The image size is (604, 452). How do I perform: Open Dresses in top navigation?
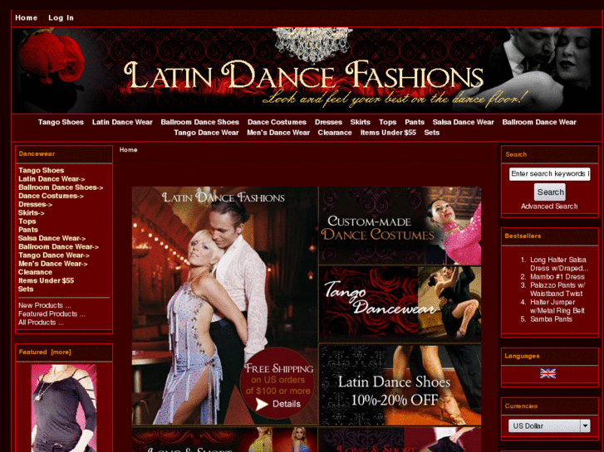328,122
